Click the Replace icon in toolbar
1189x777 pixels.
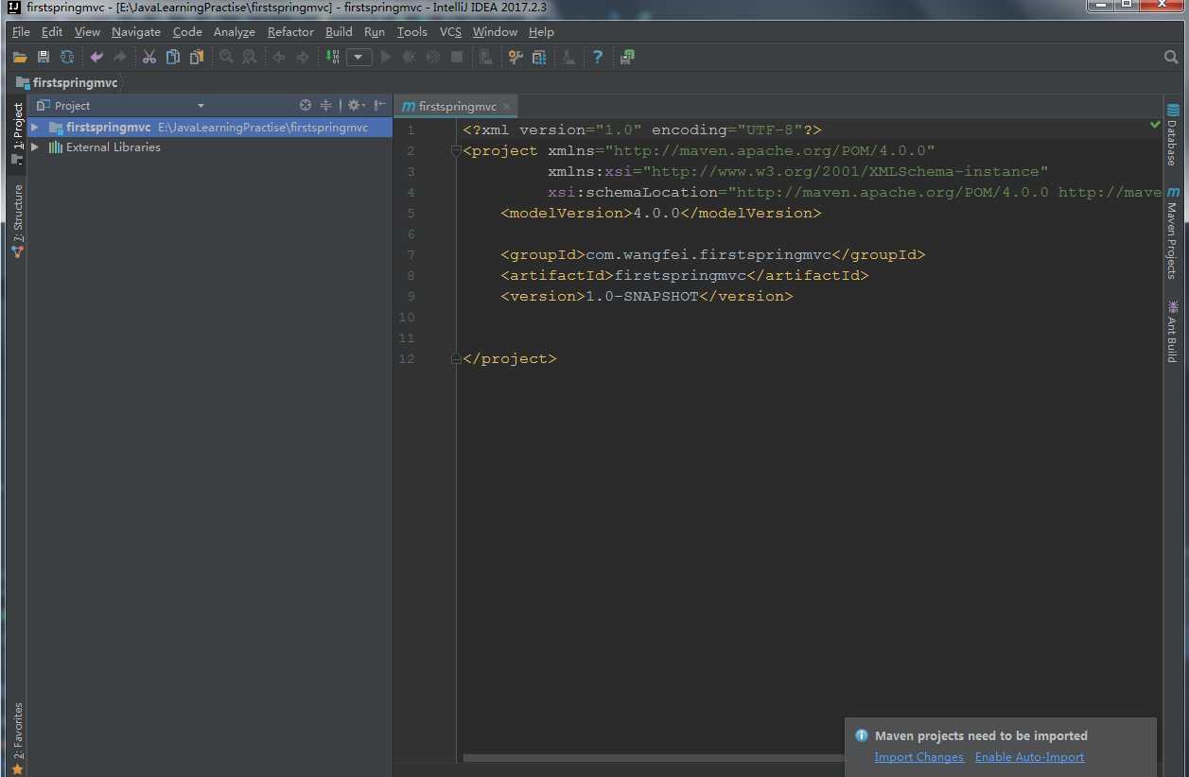pos(250,57)
